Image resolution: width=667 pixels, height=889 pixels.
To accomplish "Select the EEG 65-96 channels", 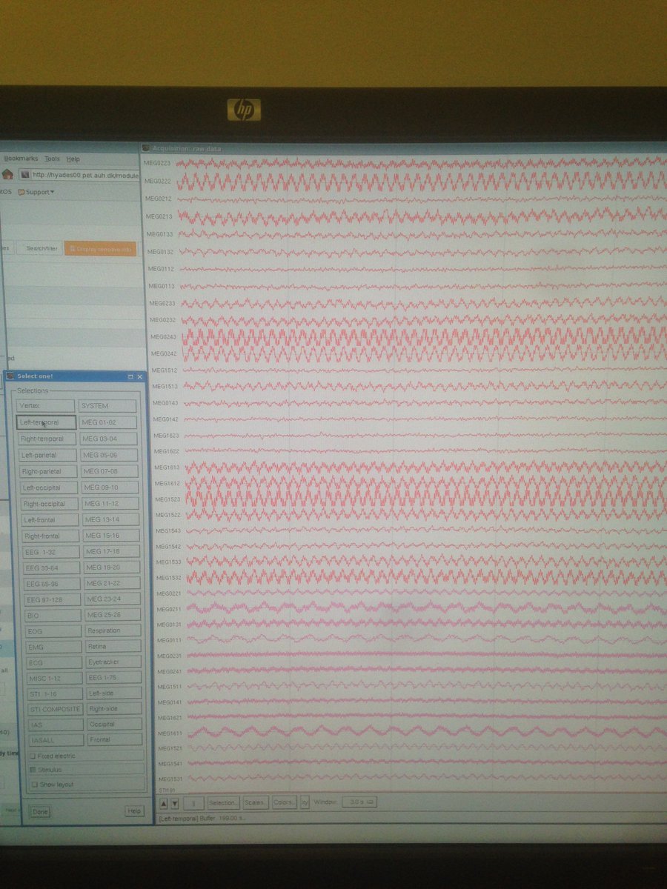I will 52,584.
